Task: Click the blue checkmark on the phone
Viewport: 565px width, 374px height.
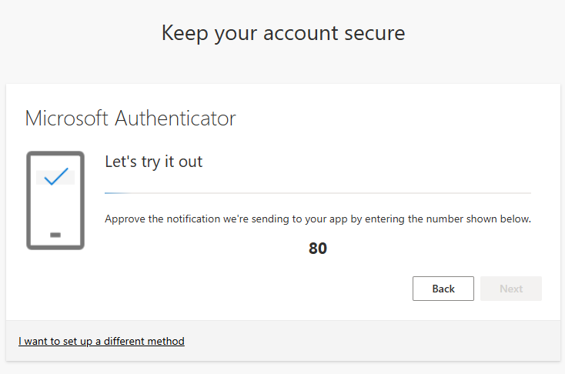Action: (x=56, y=176)
